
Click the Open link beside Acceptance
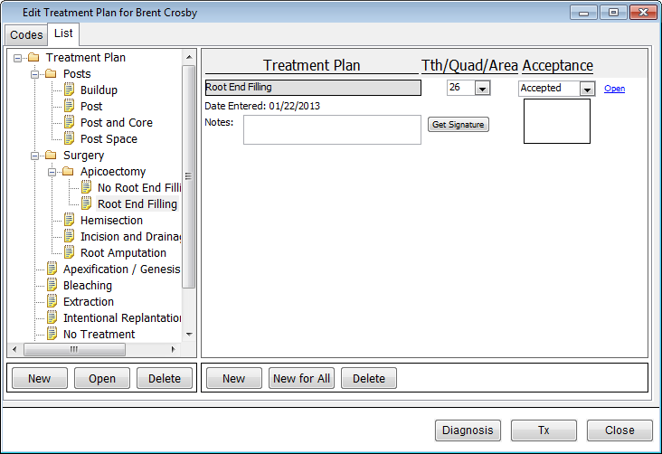(x=614, y=89)
